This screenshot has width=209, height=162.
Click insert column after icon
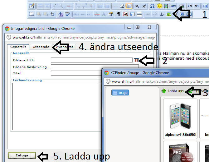pos(84,6)
